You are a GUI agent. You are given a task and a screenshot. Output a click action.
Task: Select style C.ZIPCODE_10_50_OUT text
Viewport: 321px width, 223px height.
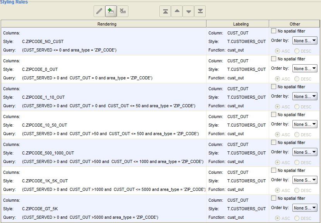coord(44,125)
